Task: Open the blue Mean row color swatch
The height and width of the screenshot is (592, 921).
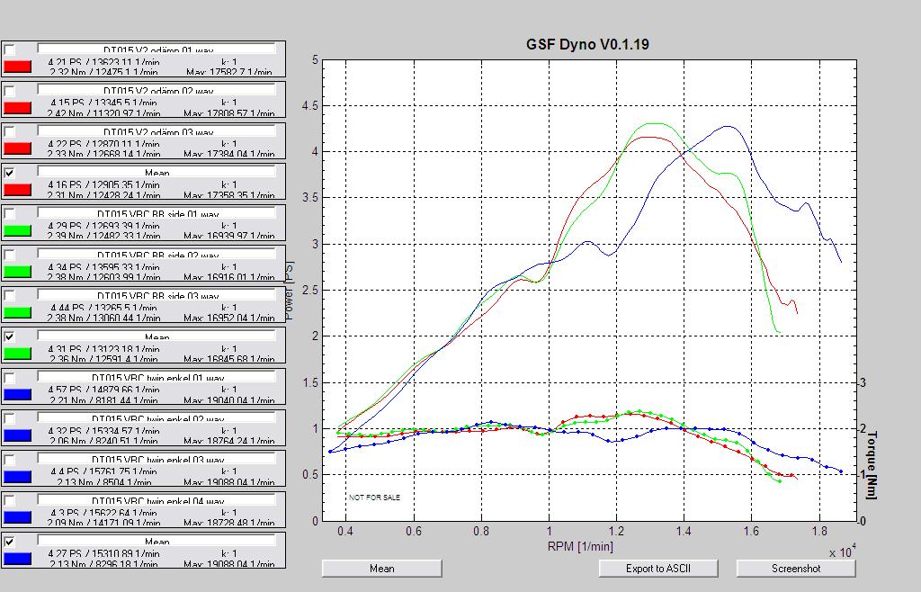Action: [18, 559]
